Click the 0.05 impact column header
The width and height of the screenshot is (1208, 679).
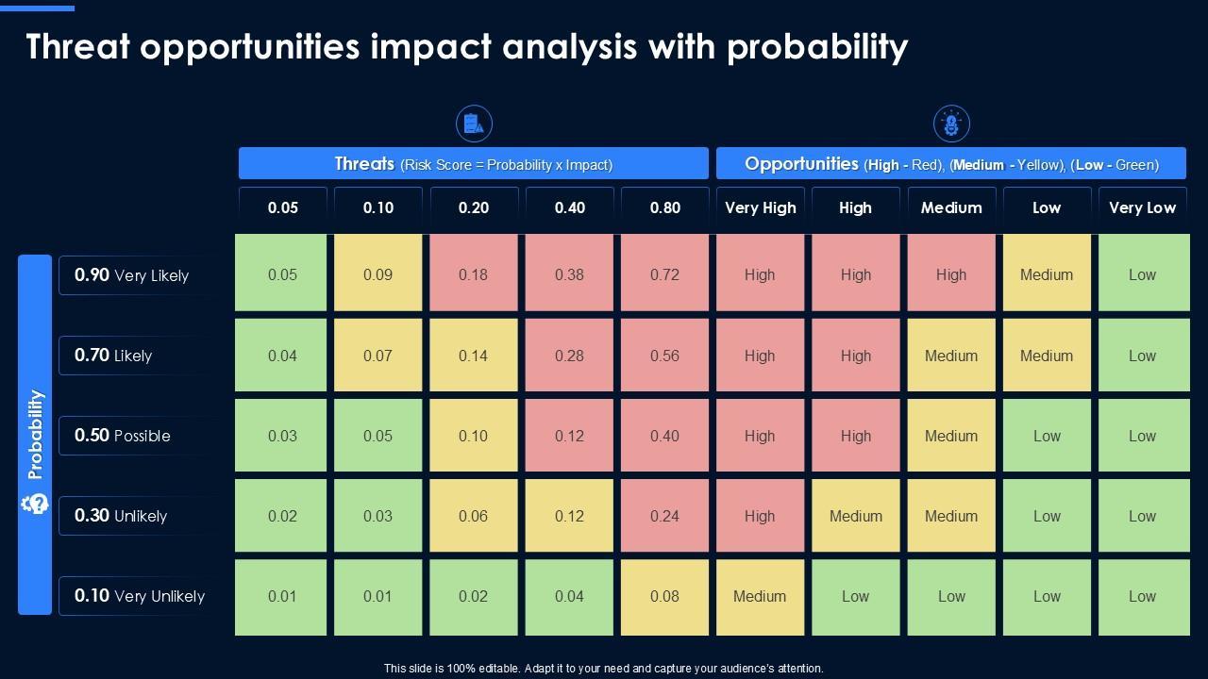(x=283, y=207)
